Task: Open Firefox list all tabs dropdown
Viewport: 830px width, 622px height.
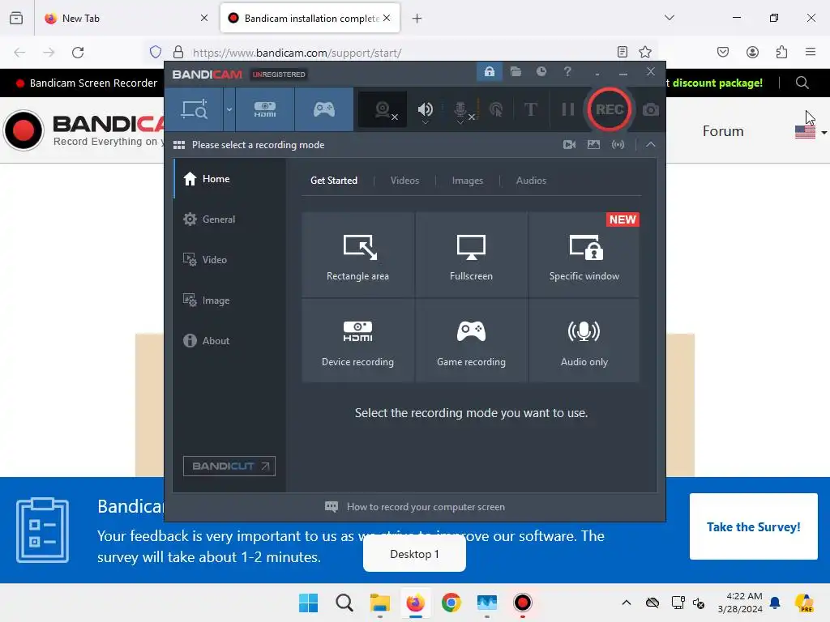Action: click(x=669, y=18)
